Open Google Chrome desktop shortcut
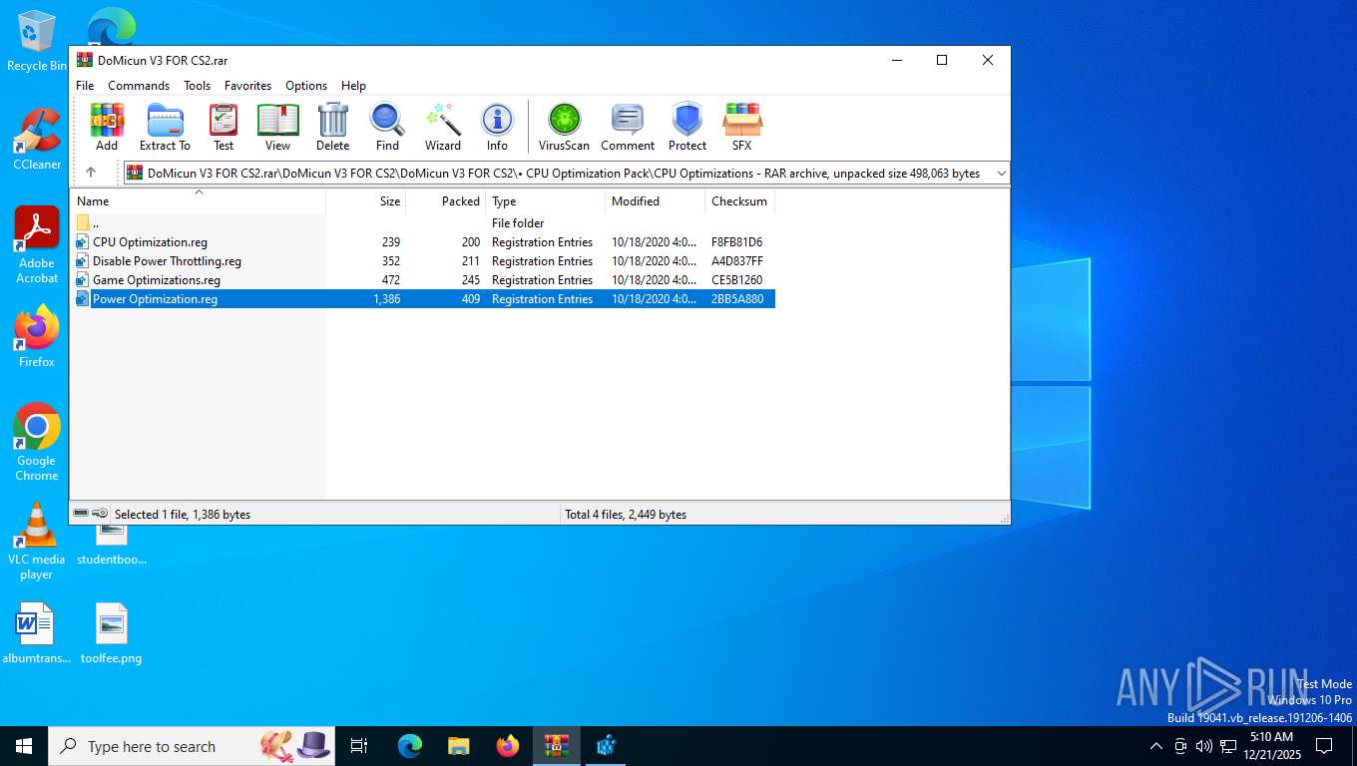 click(x=37, y=442)
